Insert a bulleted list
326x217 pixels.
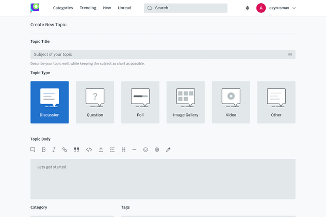[112, 149]
